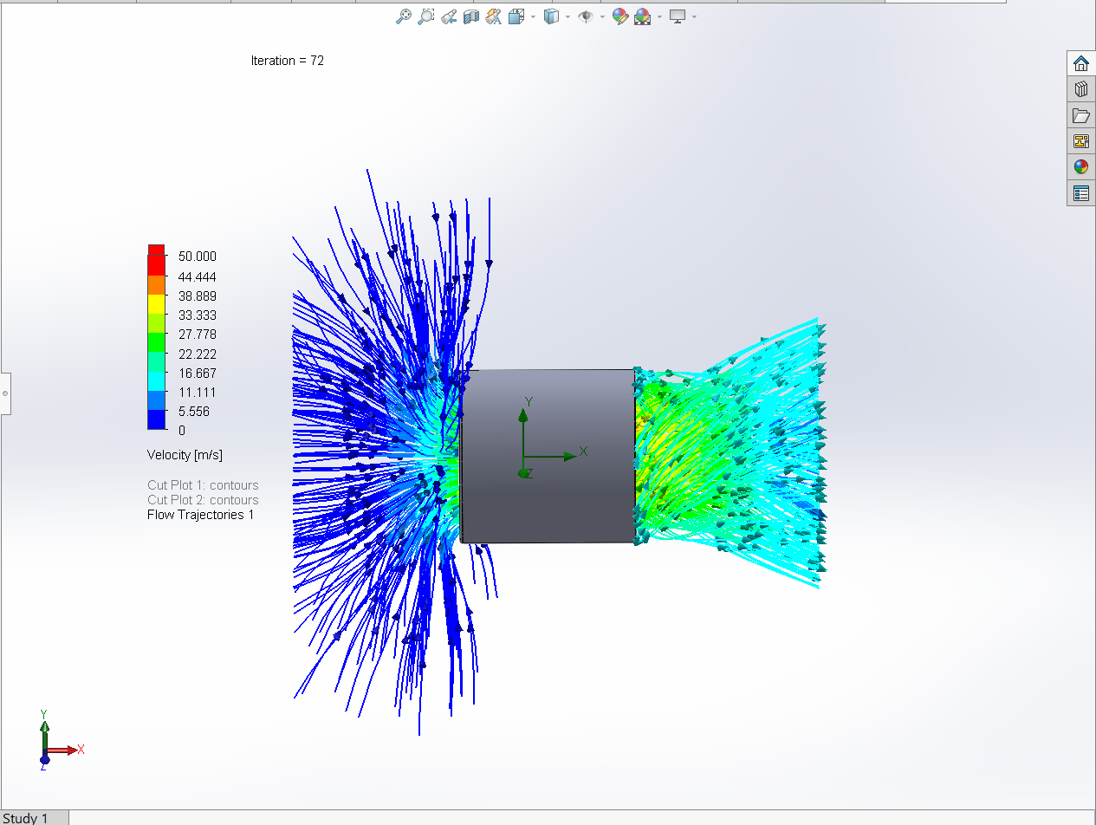Click the 11.111 legend value
Screen dimensions: 1096x825
pos(198,393)
